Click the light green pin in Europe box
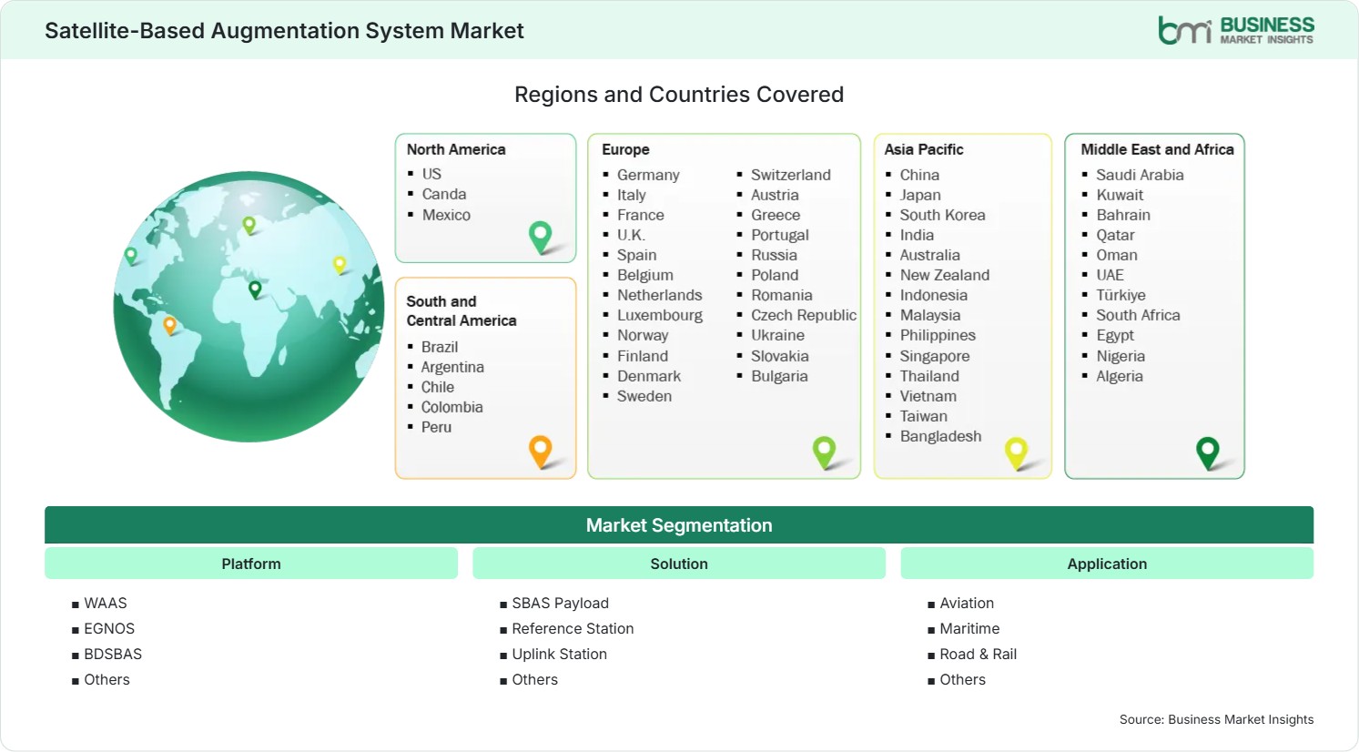 coord(824,452)
